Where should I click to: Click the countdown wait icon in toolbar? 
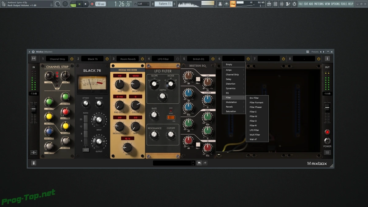[226, 4]
